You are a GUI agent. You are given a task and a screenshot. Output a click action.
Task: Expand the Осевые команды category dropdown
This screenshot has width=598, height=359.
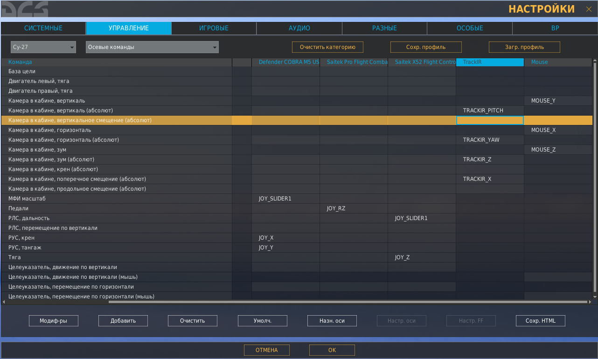coord(152,47)
